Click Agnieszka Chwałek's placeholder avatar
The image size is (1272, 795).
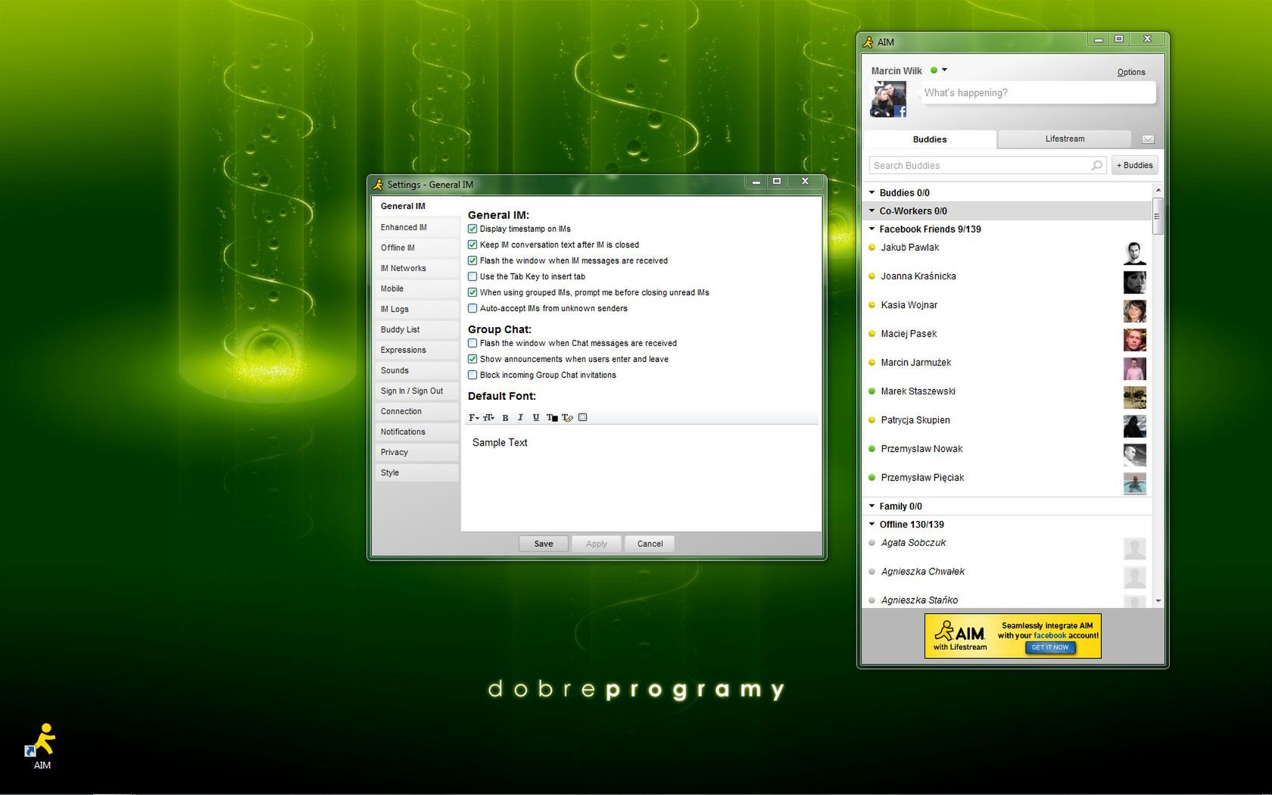[x=1134, y=577]
